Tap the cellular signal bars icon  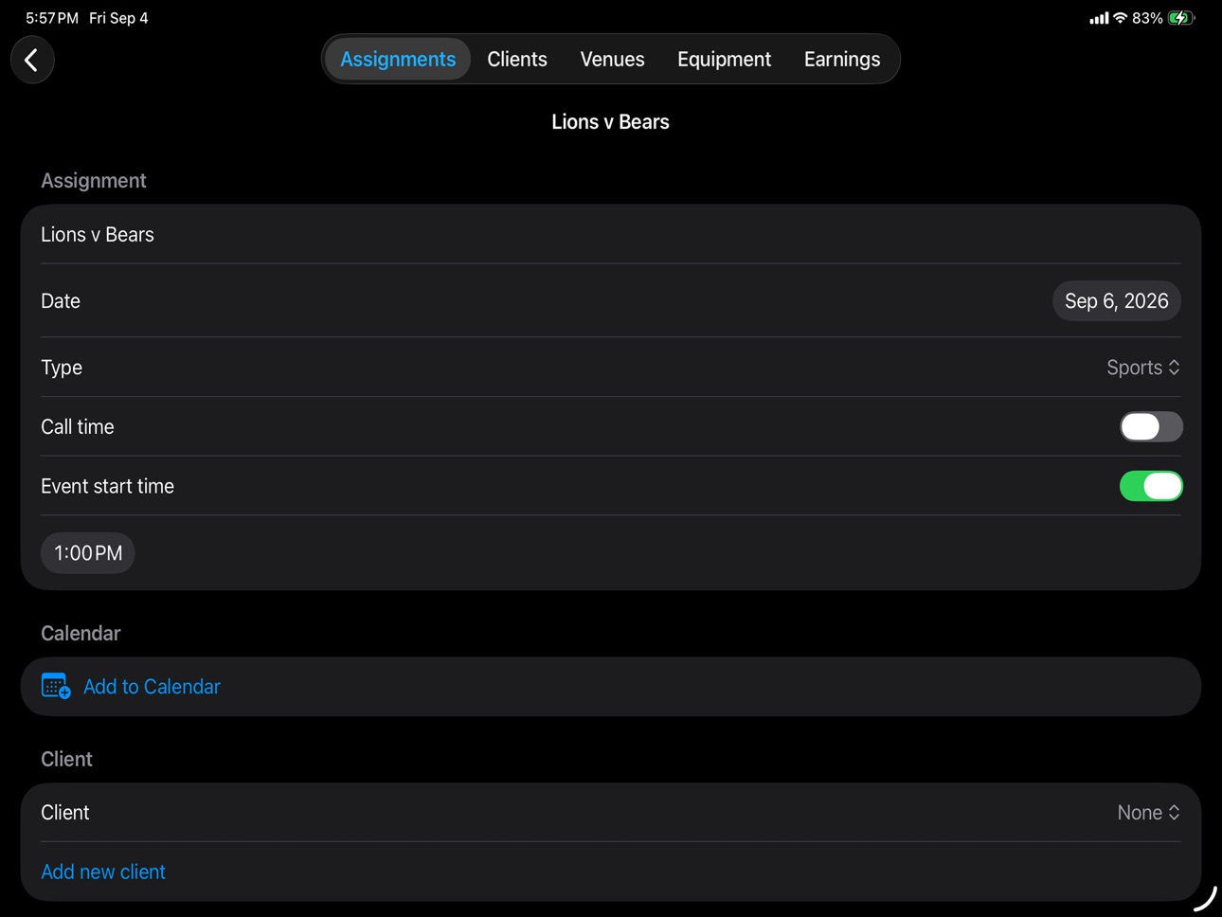[1099, 18]
